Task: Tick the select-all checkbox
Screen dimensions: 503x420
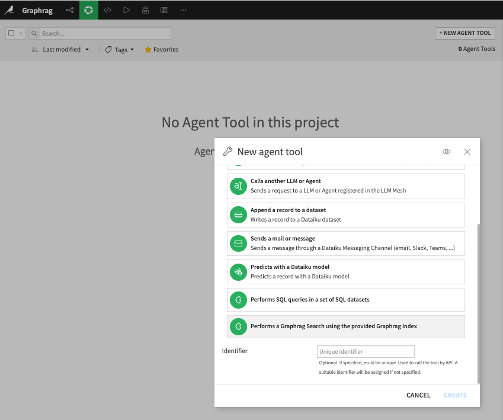Action: [x=11, y=33]
